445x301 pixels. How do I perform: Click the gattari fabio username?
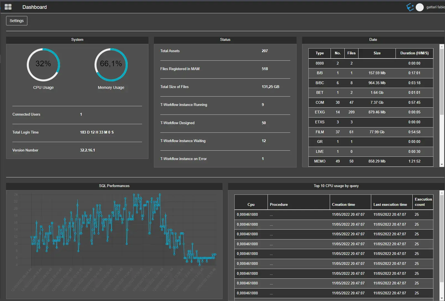click(435, 7)
